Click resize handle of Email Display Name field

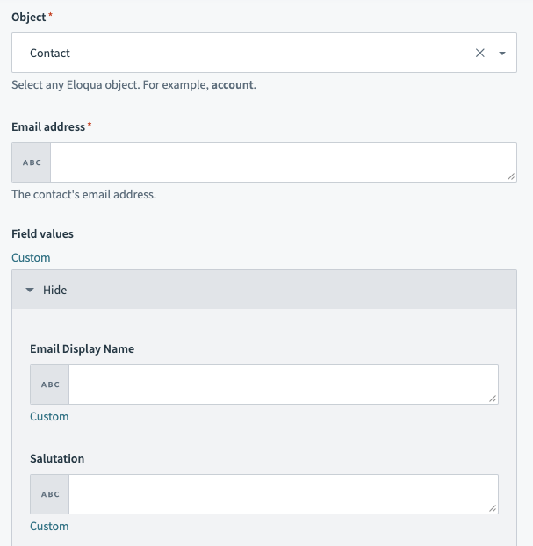[493, 399]
